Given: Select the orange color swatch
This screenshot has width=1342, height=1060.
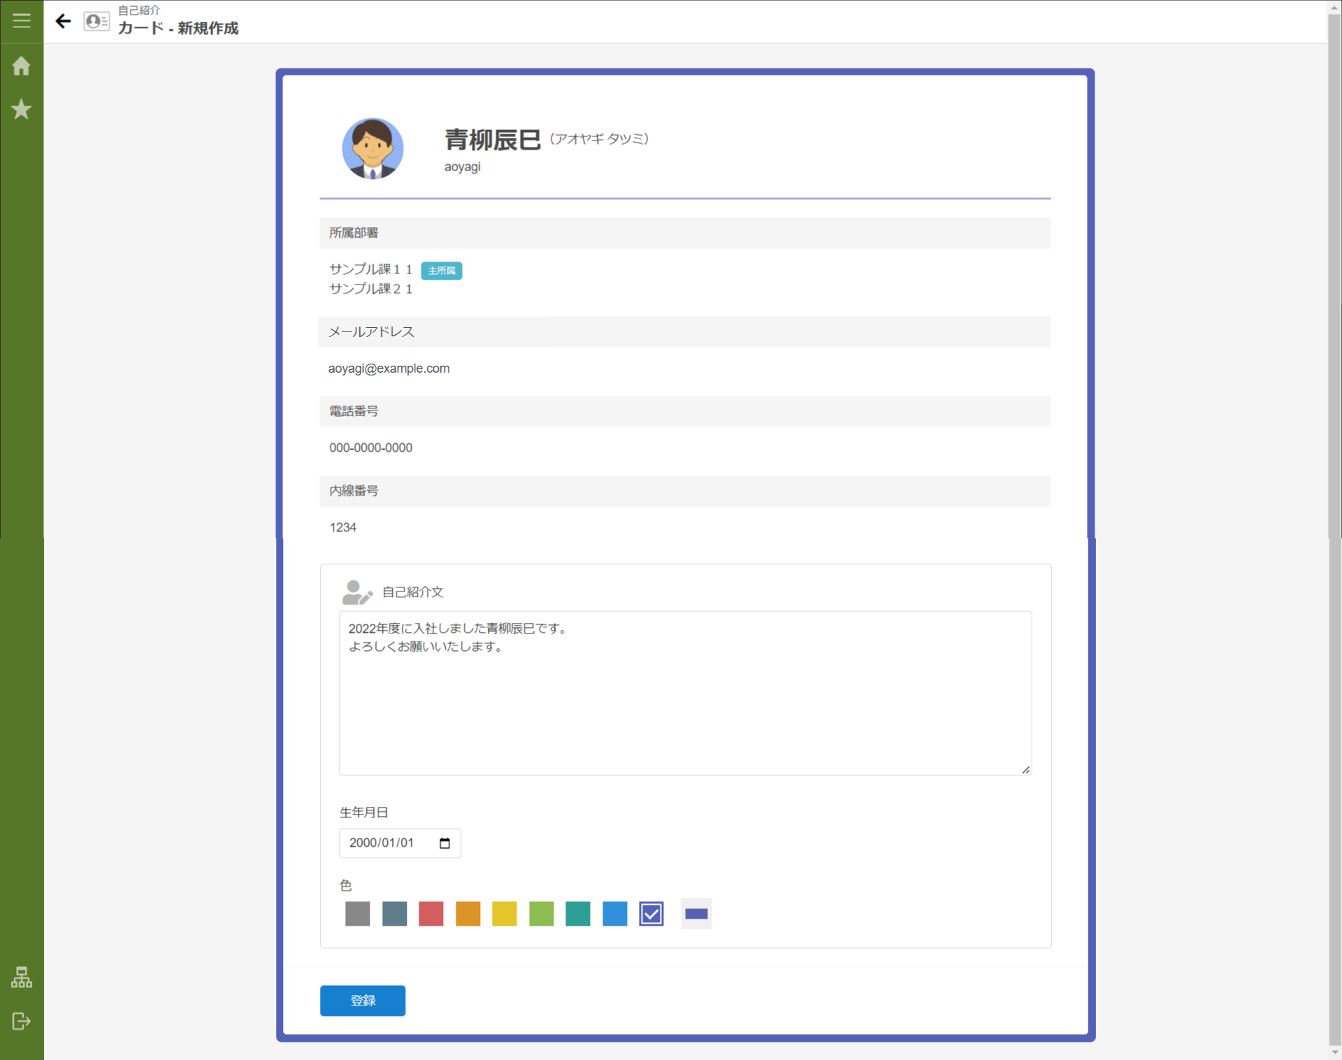Looking at the screenshot, I should click(468, 914).
